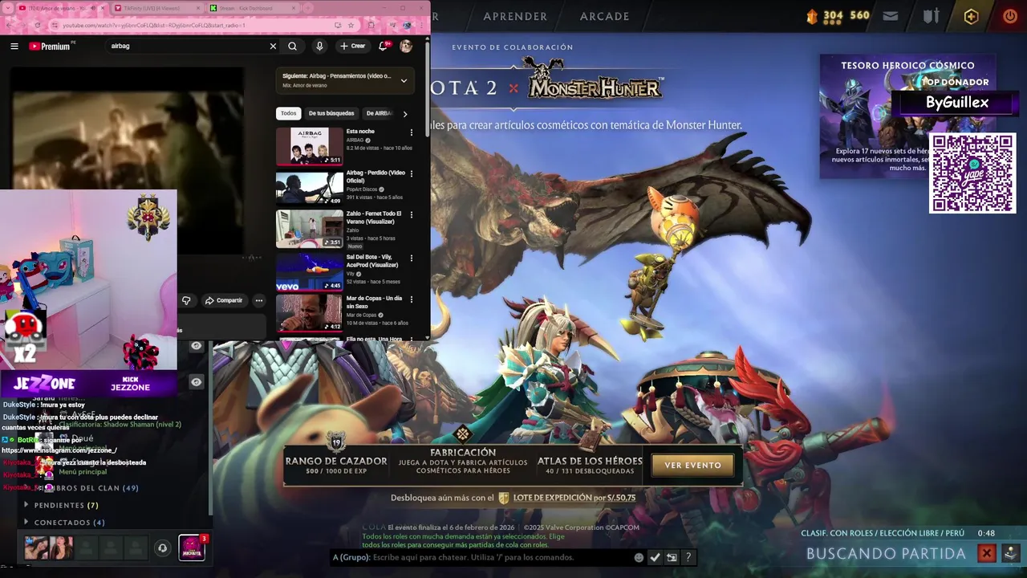The width and height of the screenshot is (1027, 578).
Task: Open 'Airbag - Perdido (Video Oficial)' title
Action: coord(375,177)
